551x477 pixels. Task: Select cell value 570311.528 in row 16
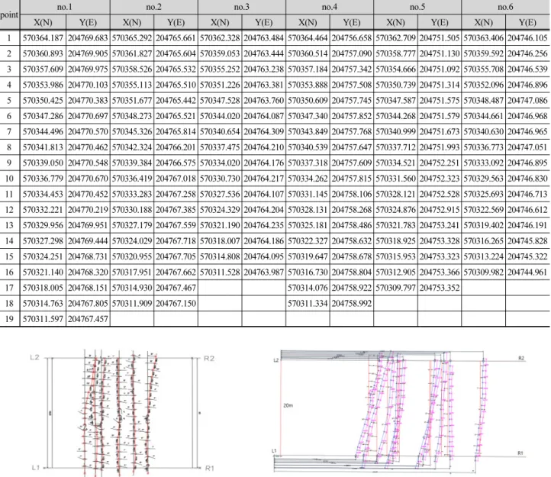[x=220, y=272]
